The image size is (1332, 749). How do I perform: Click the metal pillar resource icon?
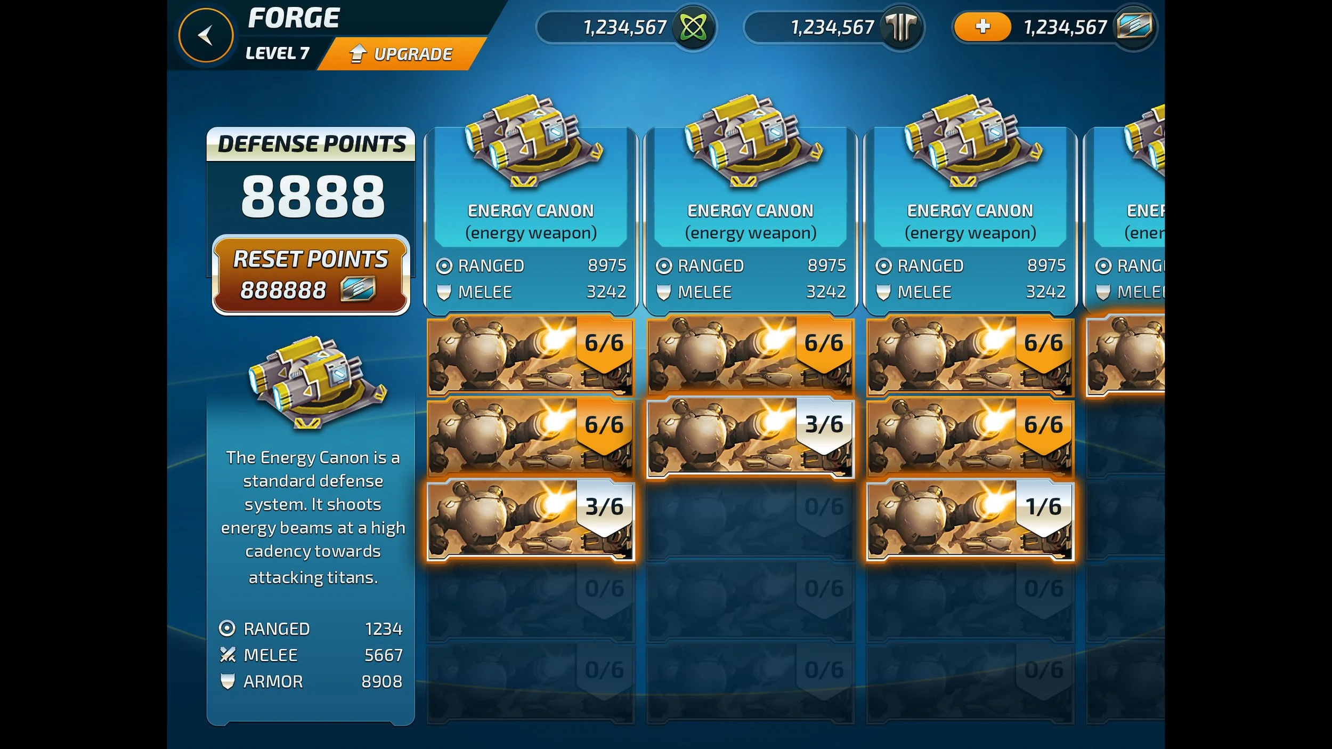pyautogui.click(x=901, y=27)
